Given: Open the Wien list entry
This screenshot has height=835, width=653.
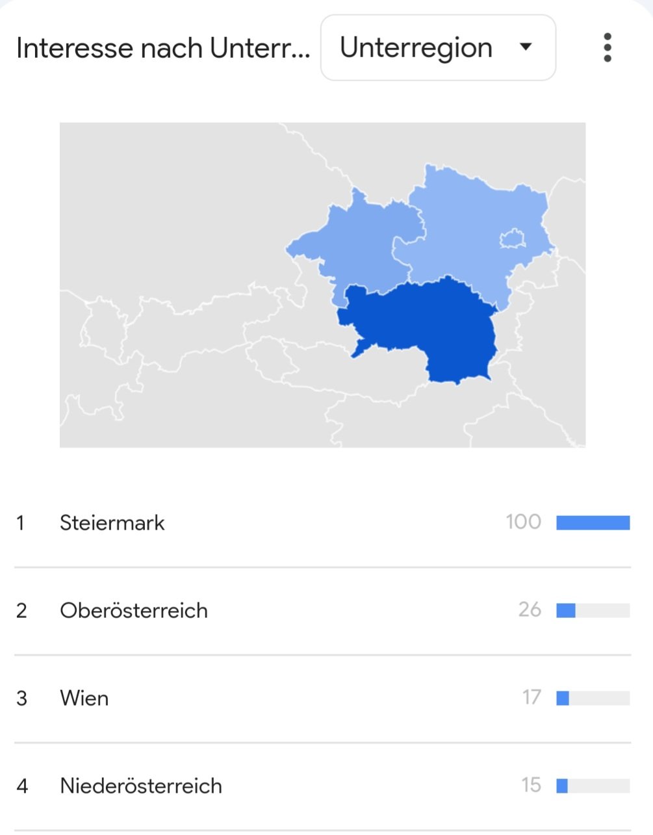Looking at the screenshot, I should pyautogui.click(x=323, y=699).
